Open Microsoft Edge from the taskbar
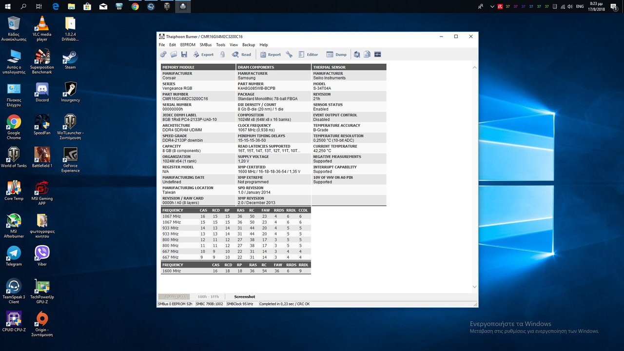Image resolution: width=624 pixels, height=351 pixels. pos(55,6)
